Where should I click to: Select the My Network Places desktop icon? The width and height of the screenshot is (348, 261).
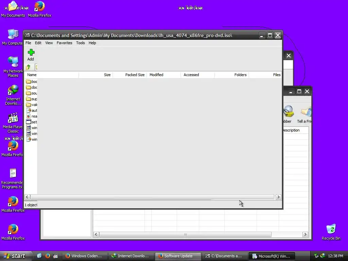click(x=13, y=67)
